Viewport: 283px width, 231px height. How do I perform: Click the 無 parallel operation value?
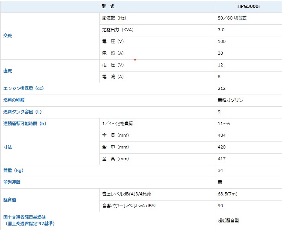pos(220,182)
